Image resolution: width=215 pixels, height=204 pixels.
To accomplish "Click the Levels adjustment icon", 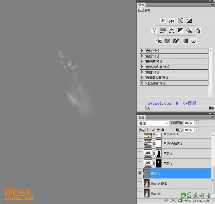I will pyautogui.click(x=172, y=21).
